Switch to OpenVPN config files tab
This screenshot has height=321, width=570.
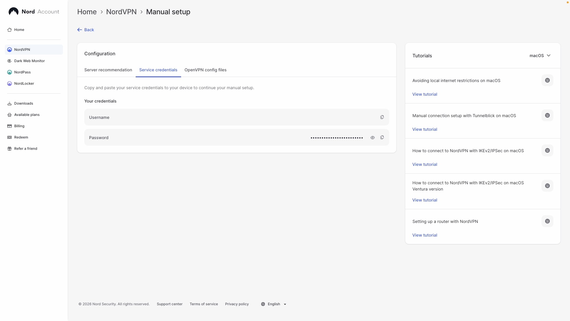[x=205, y=70]
